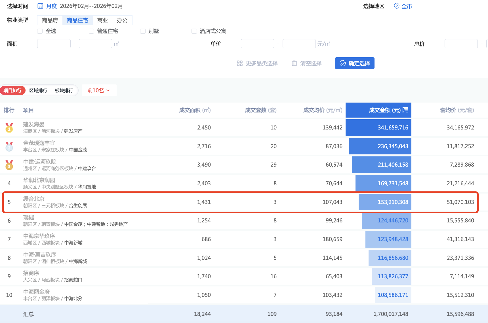Click the trash icon for 清空选择
The height and width of the screenshot is (323, 488).
[x=294, y=63]
